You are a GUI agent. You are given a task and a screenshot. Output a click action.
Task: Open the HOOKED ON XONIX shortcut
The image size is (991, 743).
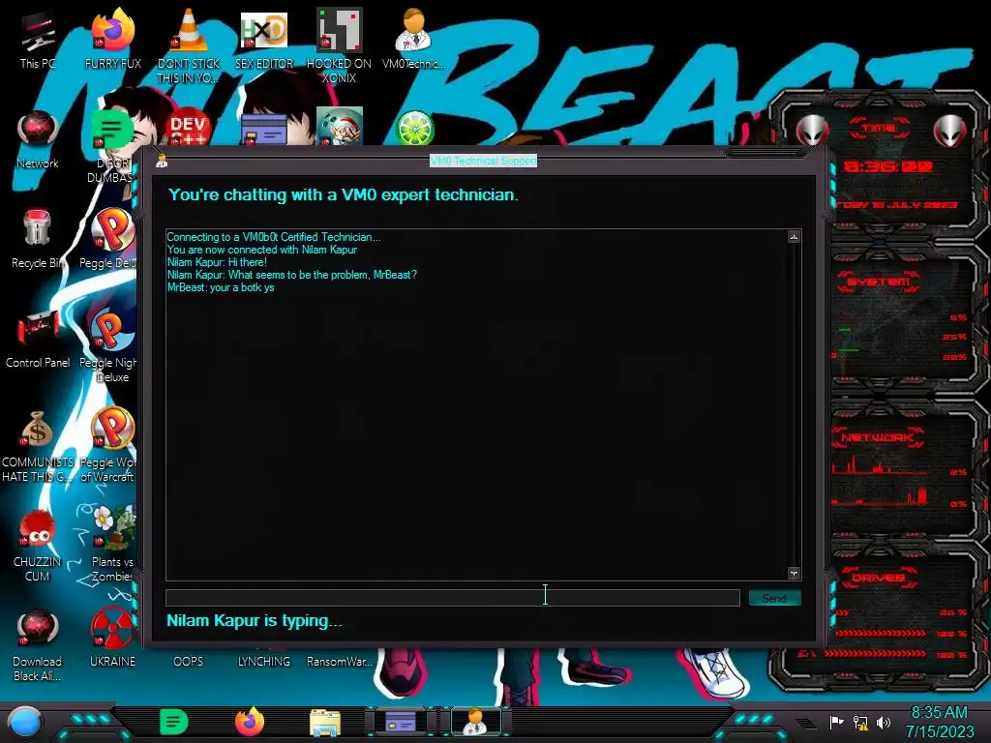click(339, 45)
